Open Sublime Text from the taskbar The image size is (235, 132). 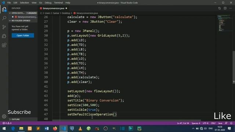click(38, 128)
